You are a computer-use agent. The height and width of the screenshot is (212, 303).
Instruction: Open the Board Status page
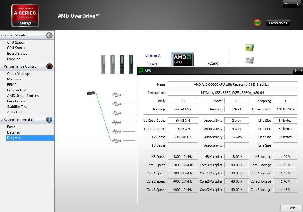coord(17,54)
